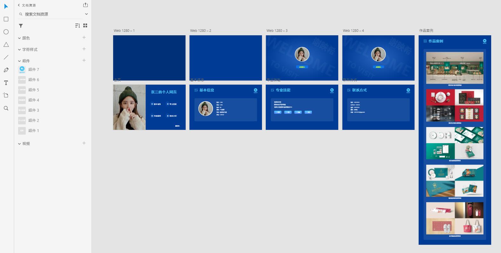Select the Pen tool
Image resolution: width=501 pixels, height=253 pixels.
6,70
